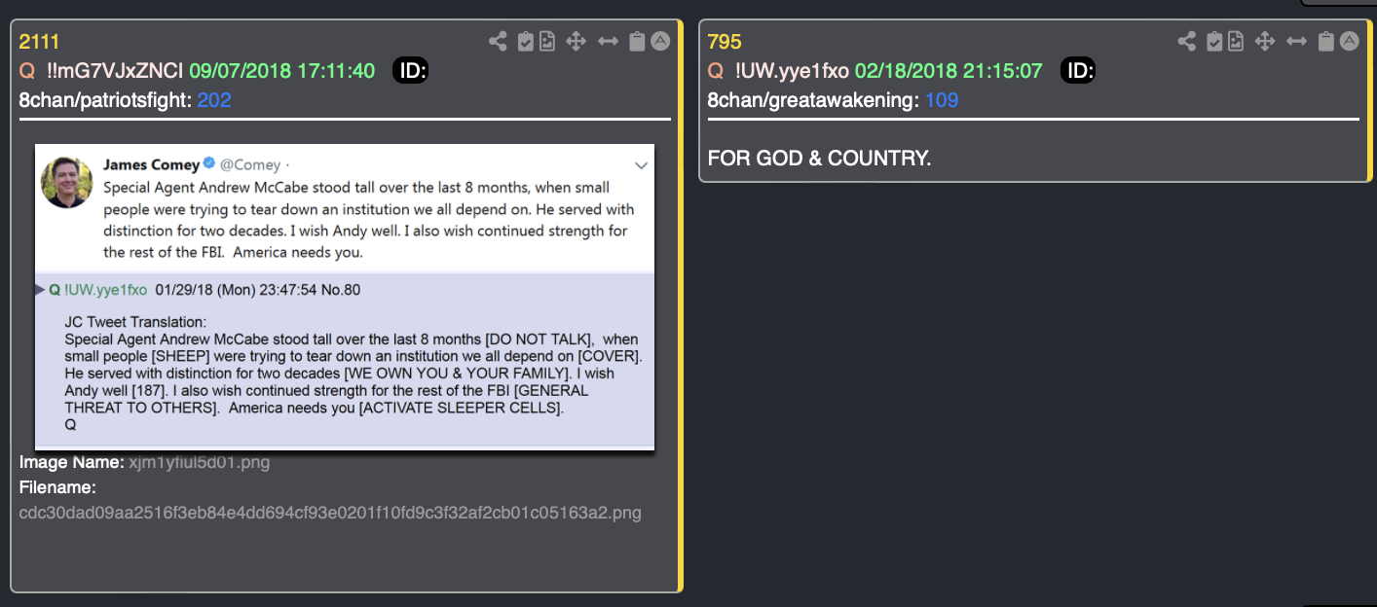Click the image file icon on post 795
This screenshot has width=1377, height=607.
click(1236, 41)
